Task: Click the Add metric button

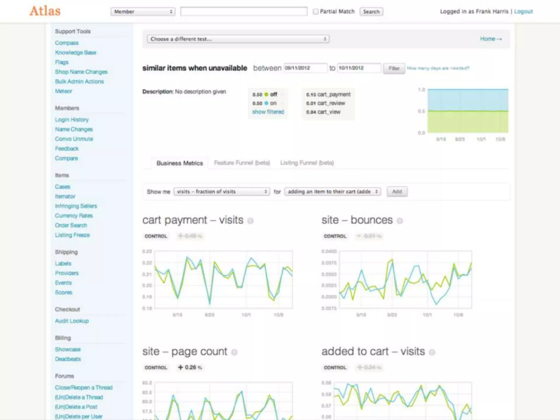Action: (397, 191)
